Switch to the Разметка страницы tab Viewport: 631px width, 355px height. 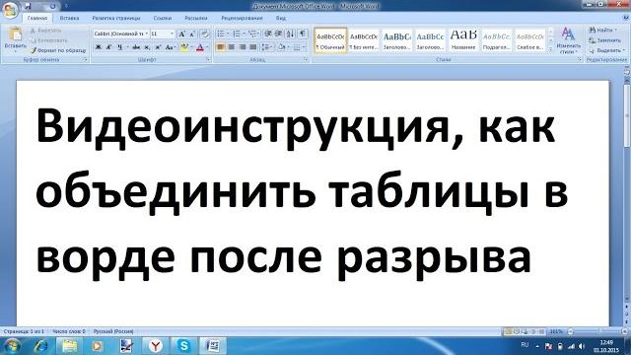[x=116, y=18]
